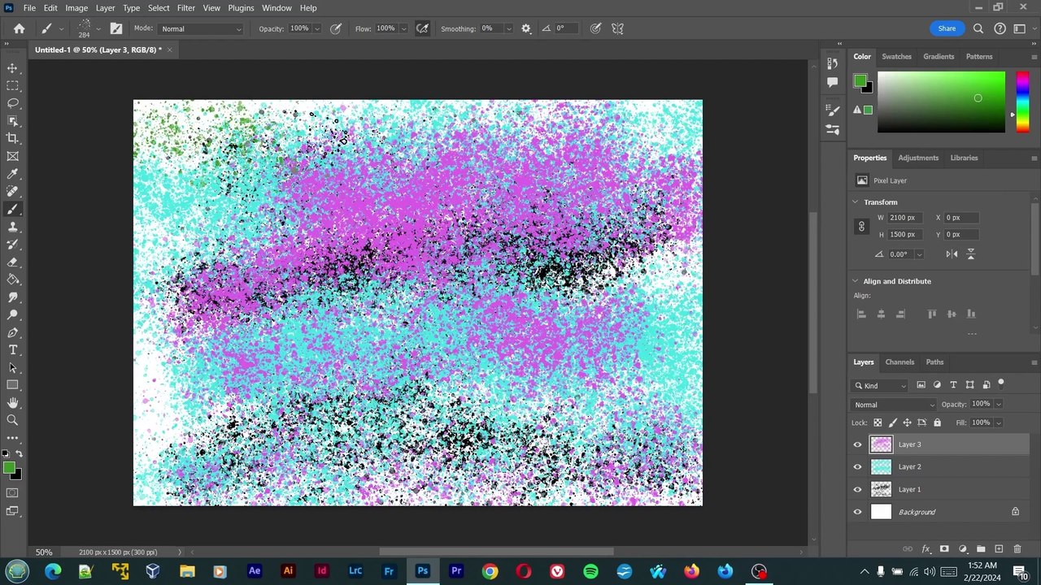Select the Rectangular Marquee tool

point(12,86)
